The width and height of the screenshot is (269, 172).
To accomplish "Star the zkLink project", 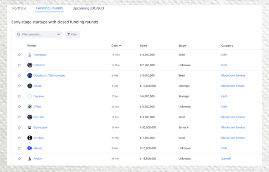I will [19, 86].
